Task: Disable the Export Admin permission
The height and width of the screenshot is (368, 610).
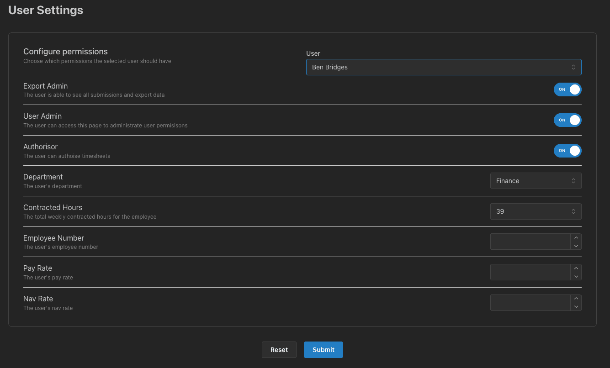Action: click(x=568, y=89)
